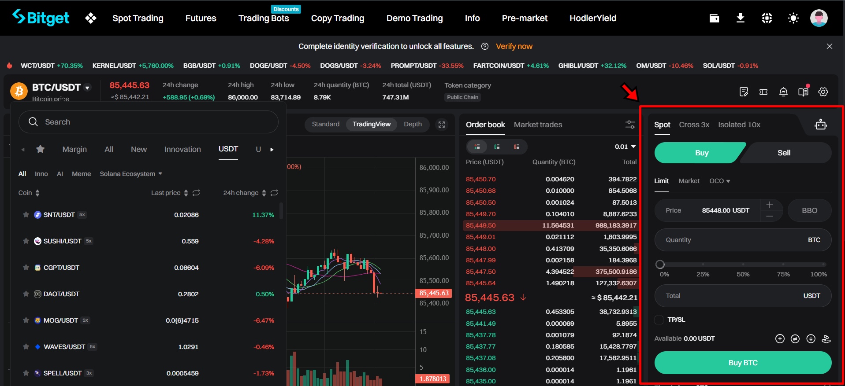This screenshot has height=386, width=845.
Task: Click the transfer swap icon
Action: (795, 338)
